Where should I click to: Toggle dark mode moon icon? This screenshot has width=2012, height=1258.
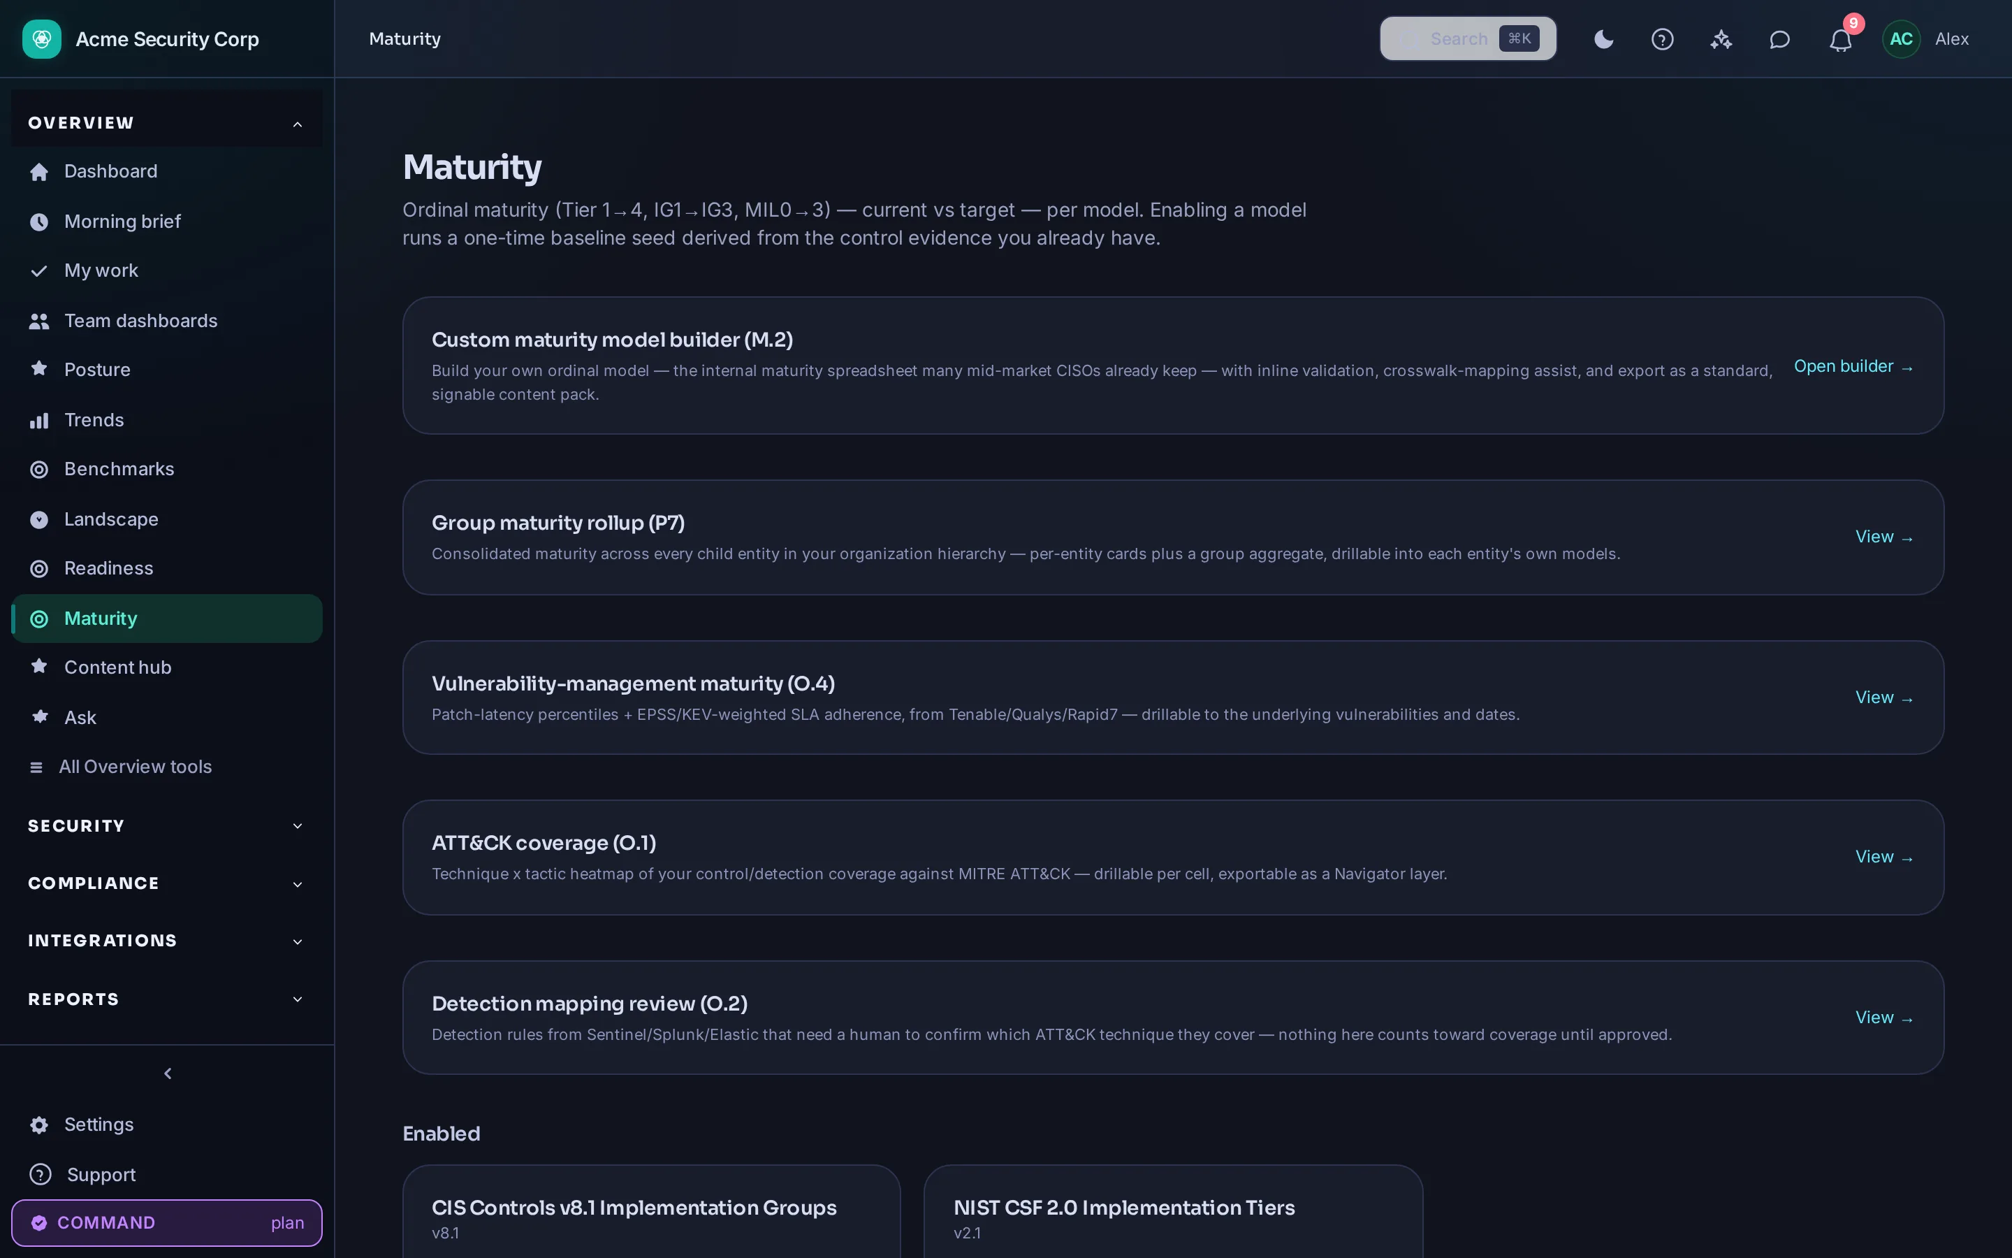click(x=1604, y=39)
